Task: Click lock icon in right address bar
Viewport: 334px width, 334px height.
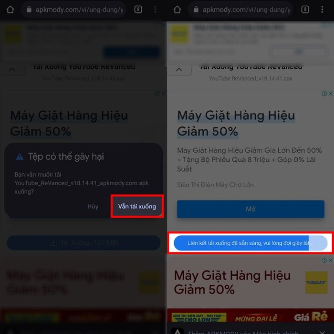Action: 196,10
